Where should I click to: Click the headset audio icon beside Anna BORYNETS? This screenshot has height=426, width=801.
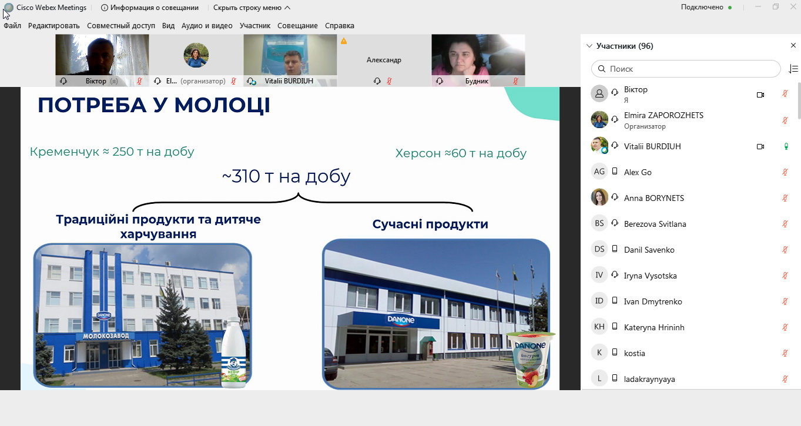(615, 198)
